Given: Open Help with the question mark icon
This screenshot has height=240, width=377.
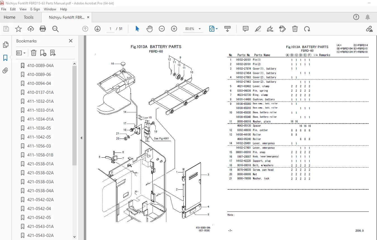Looking at the screenshot, I should coord(356,17).
